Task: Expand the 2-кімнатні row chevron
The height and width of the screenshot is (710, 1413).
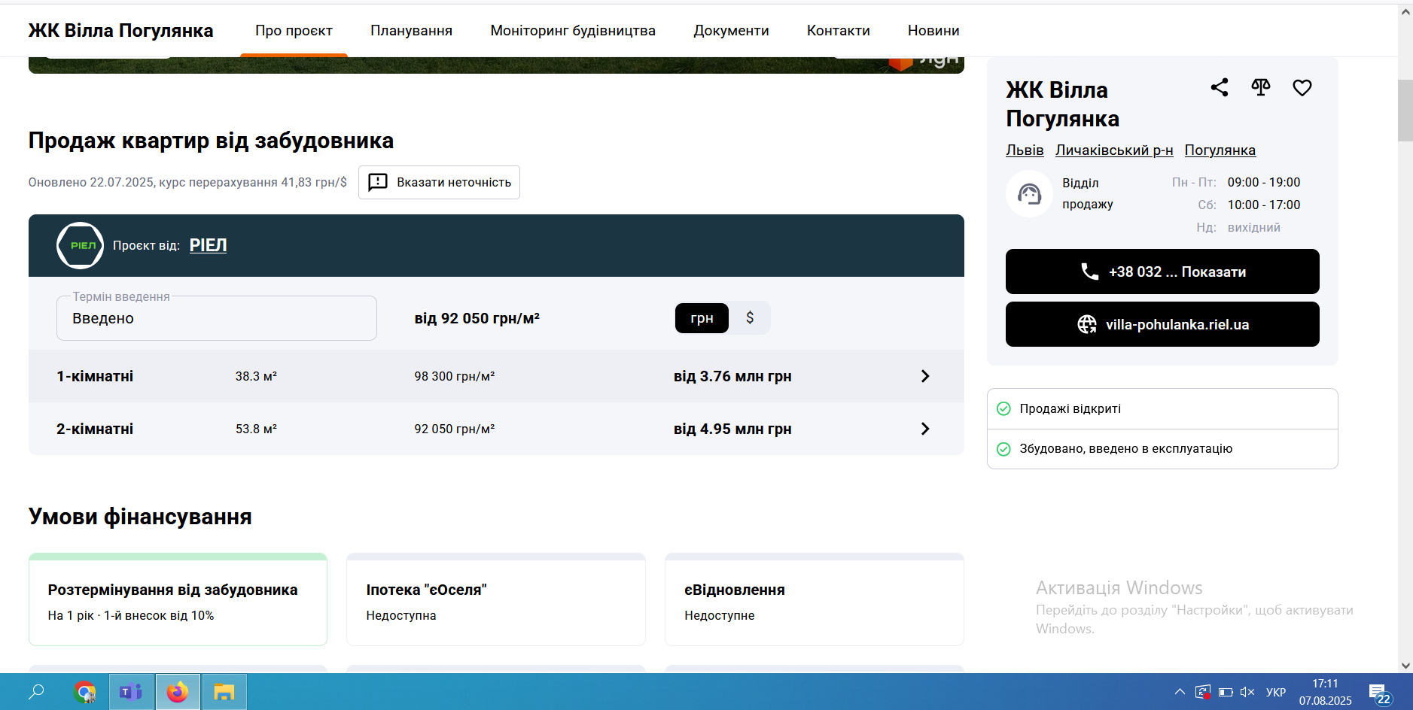Action: pyautogui.click(x=925, y=429)
